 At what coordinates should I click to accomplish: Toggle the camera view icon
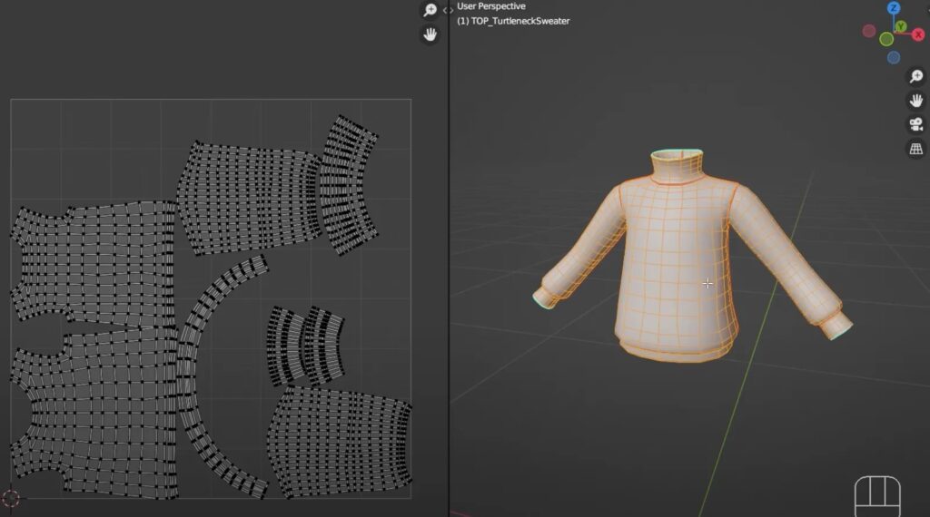tap(915, 124)
